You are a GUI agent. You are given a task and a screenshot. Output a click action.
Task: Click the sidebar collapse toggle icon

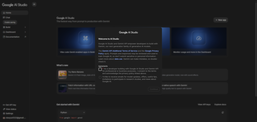34,4
